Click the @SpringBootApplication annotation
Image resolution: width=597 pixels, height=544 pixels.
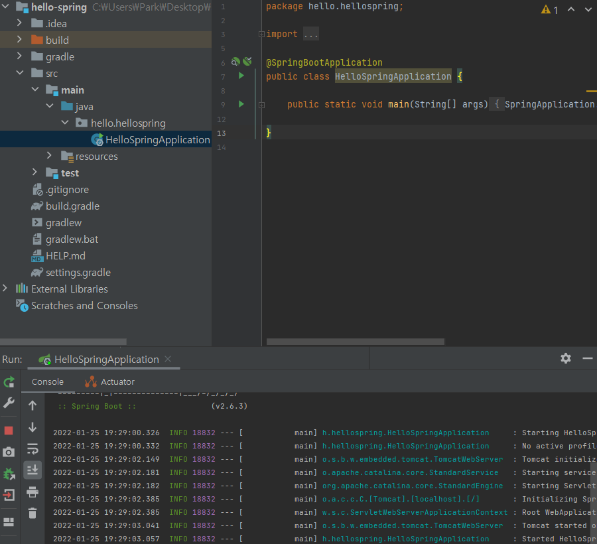(x=324, y=62)
